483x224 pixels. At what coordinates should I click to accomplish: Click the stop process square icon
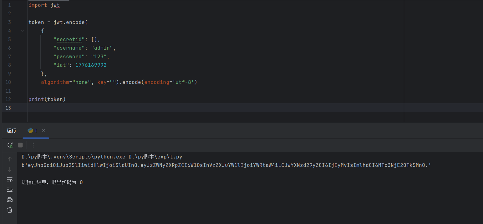(20, 145)
